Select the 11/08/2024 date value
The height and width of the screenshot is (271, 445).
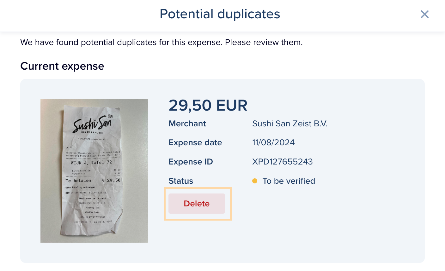pos(273,142)
